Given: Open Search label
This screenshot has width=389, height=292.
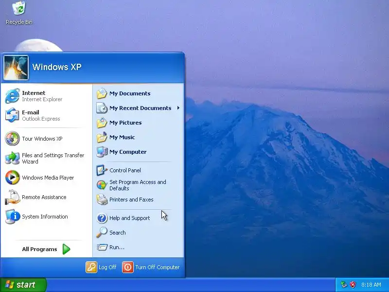Looking at the screenshot, I should [117, 233].
